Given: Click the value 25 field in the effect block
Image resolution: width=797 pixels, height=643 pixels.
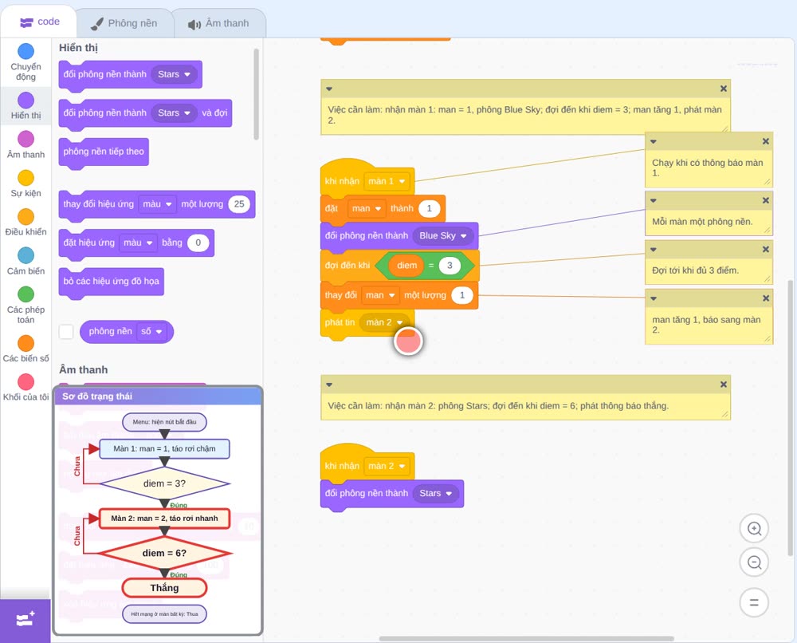Looking at the screenshot, I should coord(239,204).
